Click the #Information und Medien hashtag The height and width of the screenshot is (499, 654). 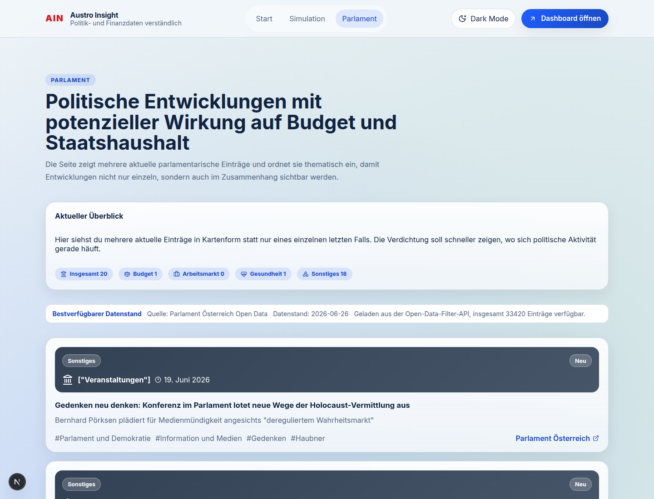point(198,438)
